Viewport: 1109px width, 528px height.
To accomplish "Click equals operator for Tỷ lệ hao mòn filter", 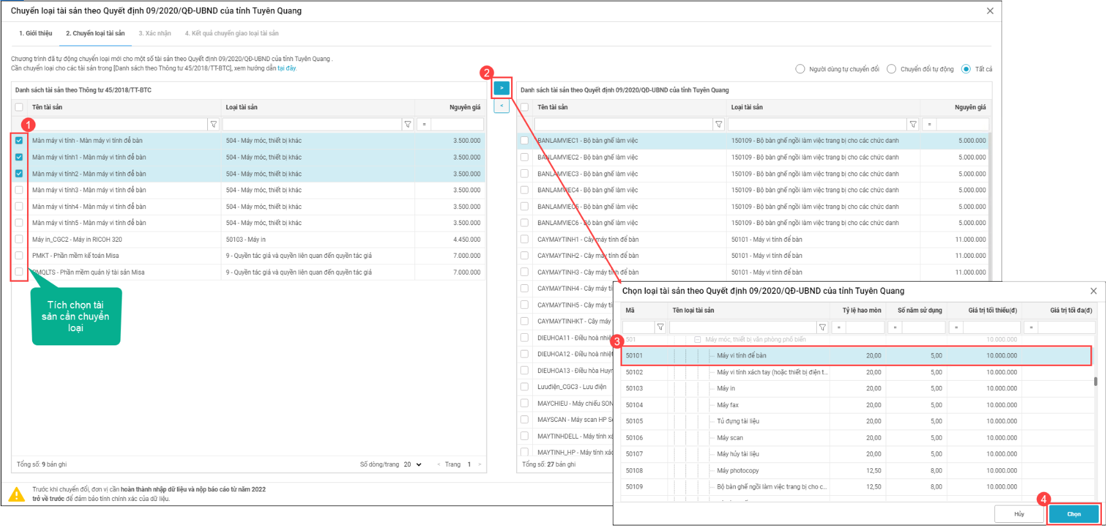I will point(838,327).
